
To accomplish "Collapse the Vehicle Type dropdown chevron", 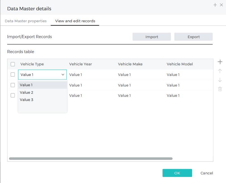I will [63, 75].
